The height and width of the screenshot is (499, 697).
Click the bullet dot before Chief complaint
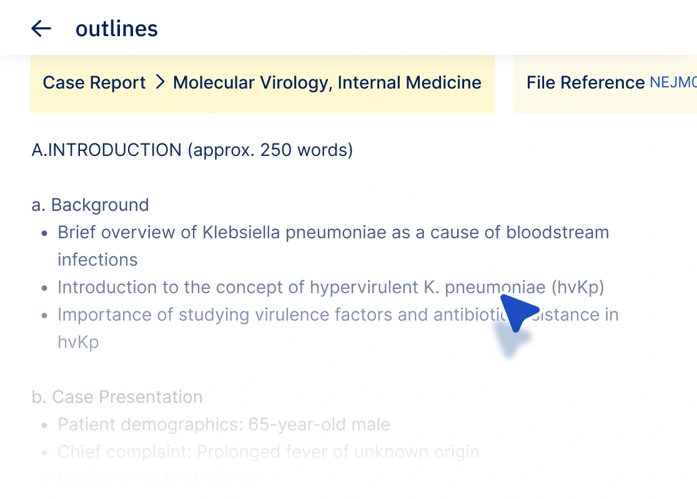(x=44, y=453)
